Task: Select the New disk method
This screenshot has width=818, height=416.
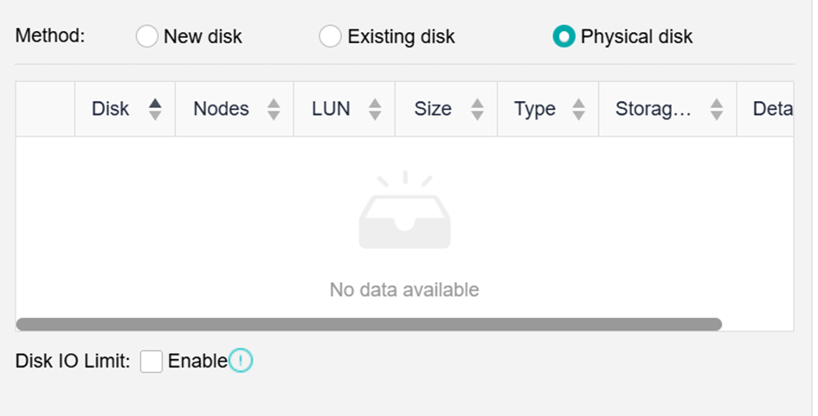Action: (x=147, y=37)
